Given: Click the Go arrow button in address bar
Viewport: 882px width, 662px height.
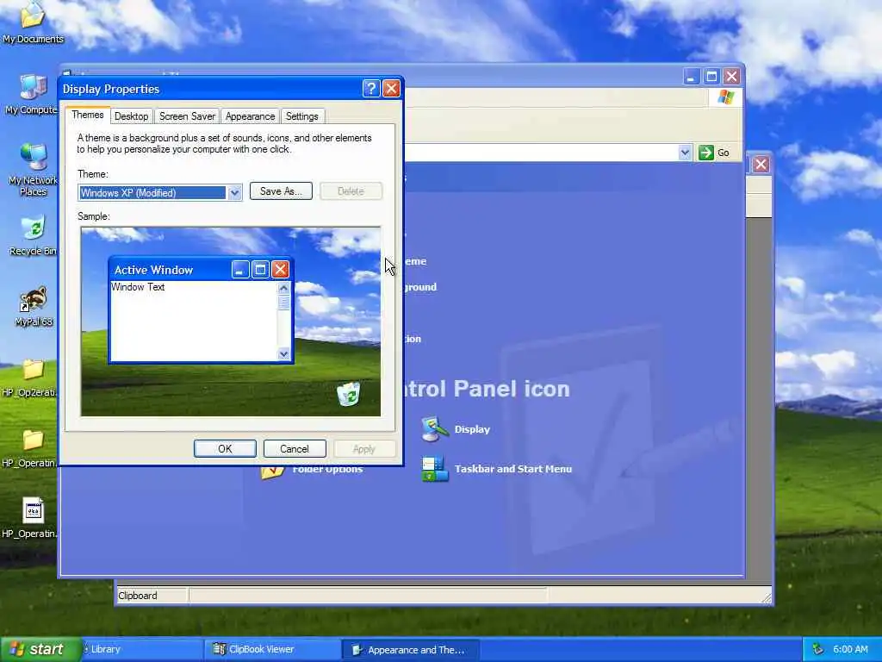Looking at the screenshot, I should (706, 153).
